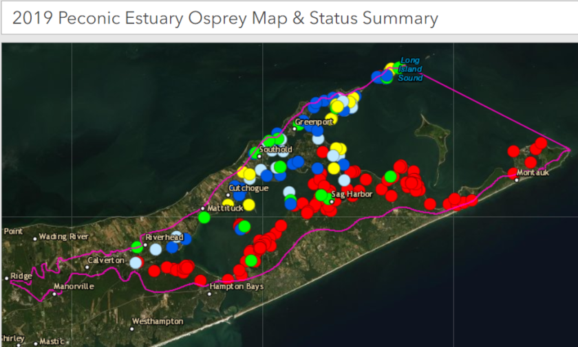Click the green marker northwest of Sag Harbor
The height and width of the screenshot is (347, 578).
click(321, 194)
